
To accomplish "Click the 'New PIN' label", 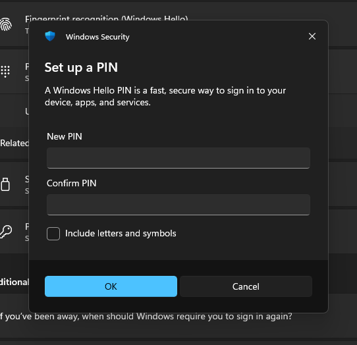I will [65, 136].
